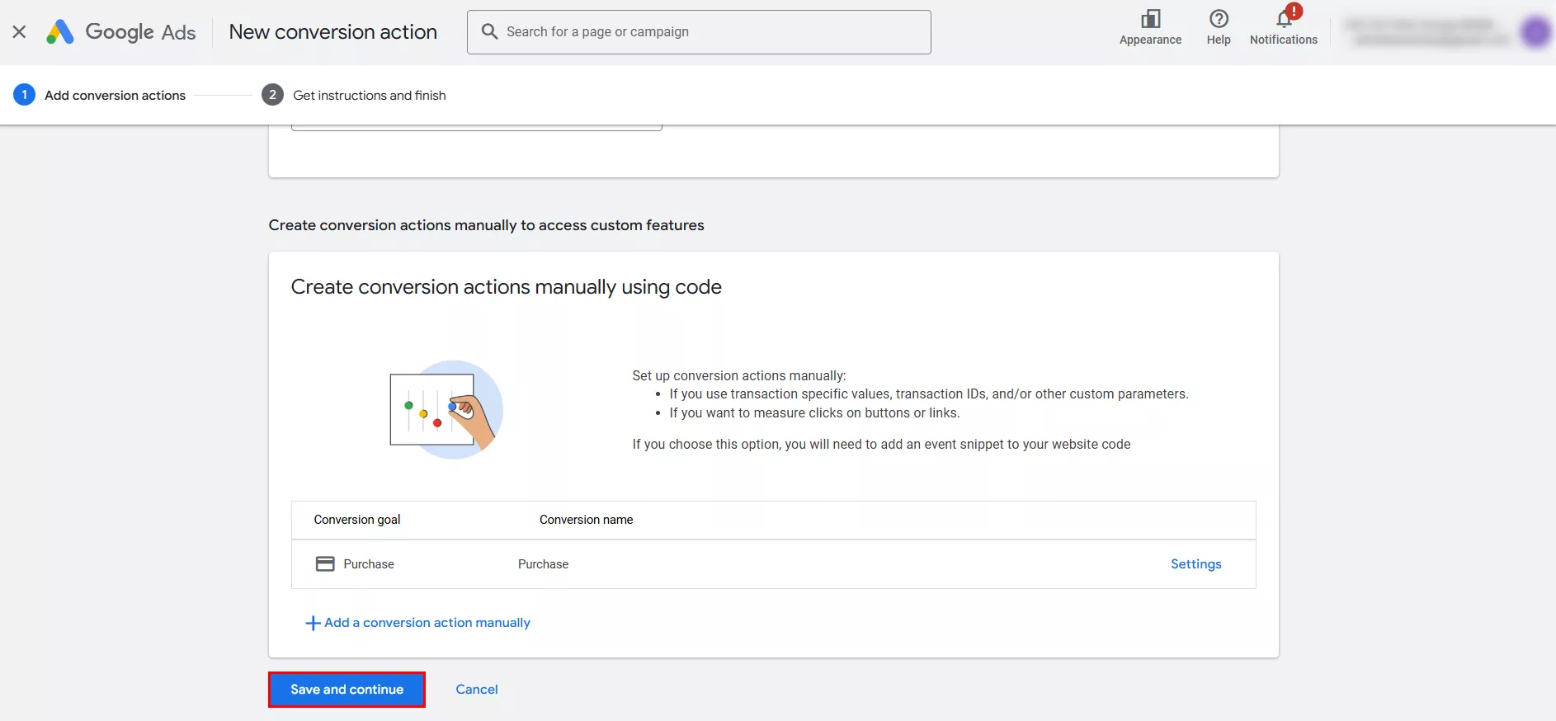Image resolution: width=1556 pixels, height=721 pixels.
Task: Open the Help icon
Action: tap(1218, 20)
